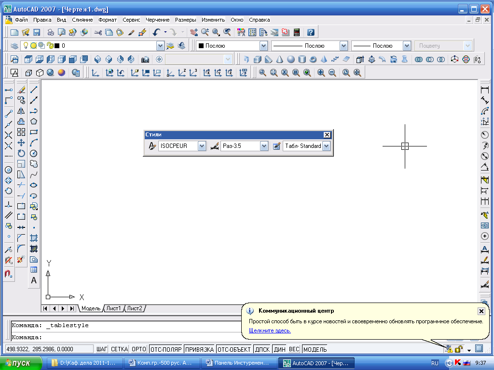Expand the Раз-3.5 dimension style dropdown

point(264,146)
